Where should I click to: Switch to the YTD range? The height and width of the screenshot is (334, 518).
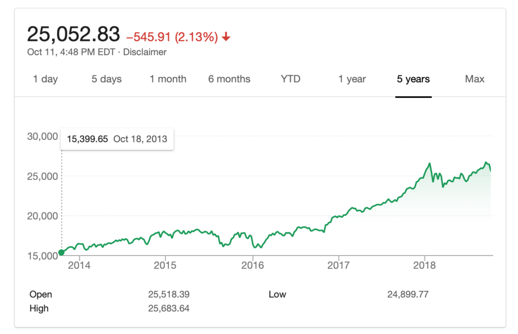[290, 79]
